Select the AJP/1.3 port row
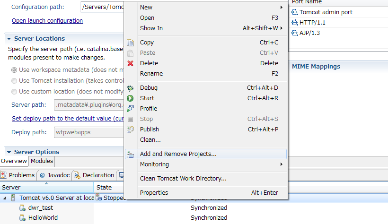This screenshot has height=224, width=388. coord(338,33)
